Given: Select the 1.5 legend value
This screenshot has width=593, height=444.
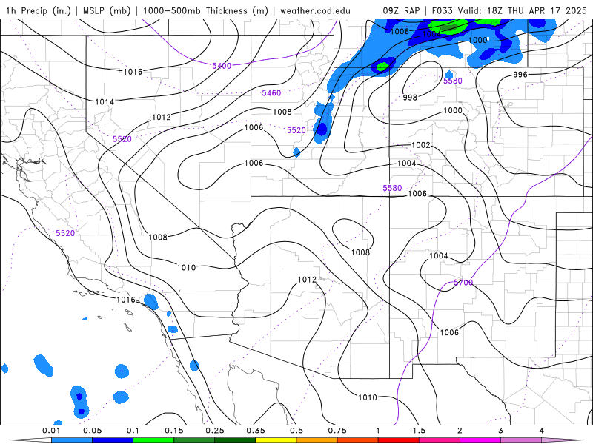Looking at the screenshot, I should pyautogui.click(x=419, y=431).
